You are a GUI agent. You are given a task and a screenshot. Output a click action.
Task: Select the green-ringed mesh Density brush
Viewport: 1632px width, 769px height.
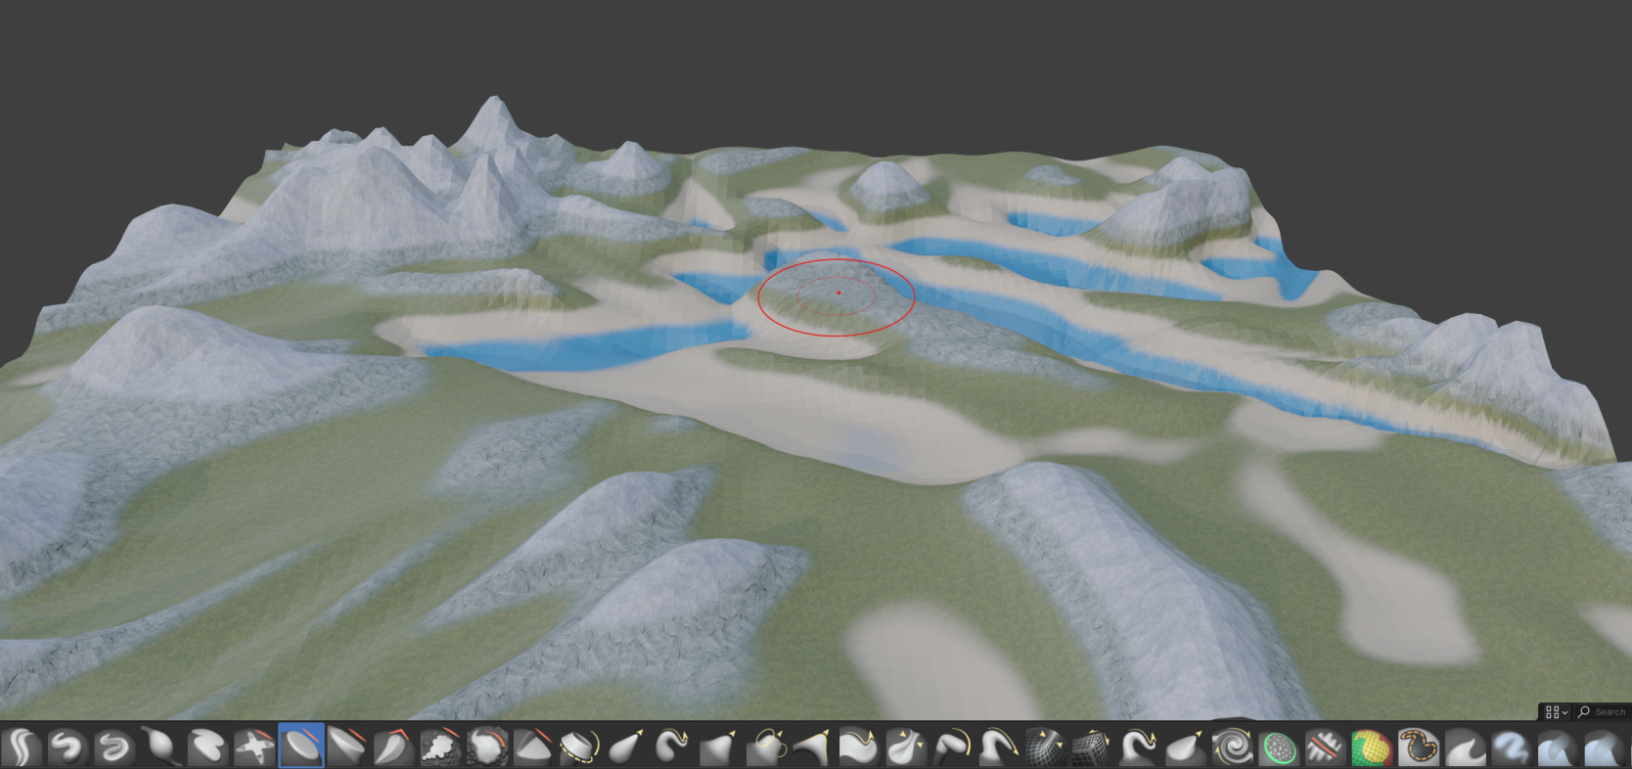1278,746
